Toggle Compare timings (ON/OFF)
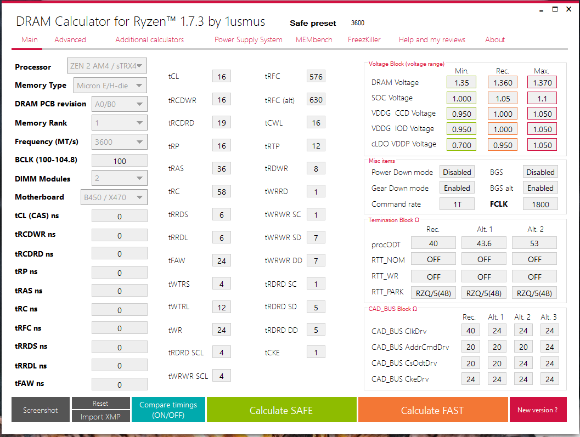580x437 pixels. tap(168, 410)
